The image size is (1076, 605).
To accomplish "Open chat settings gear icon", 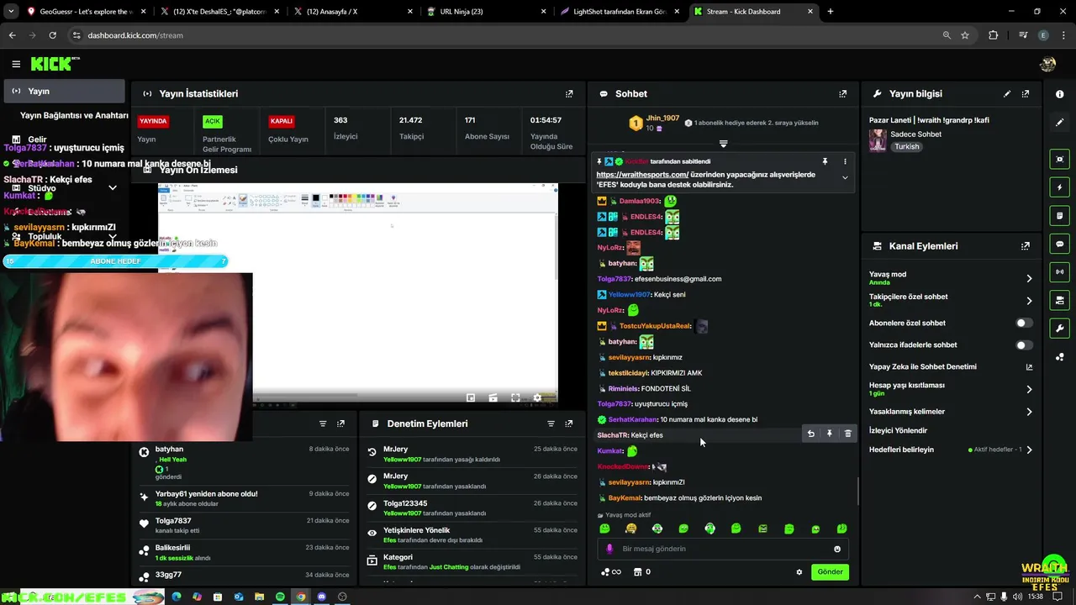I will point(799,572).
